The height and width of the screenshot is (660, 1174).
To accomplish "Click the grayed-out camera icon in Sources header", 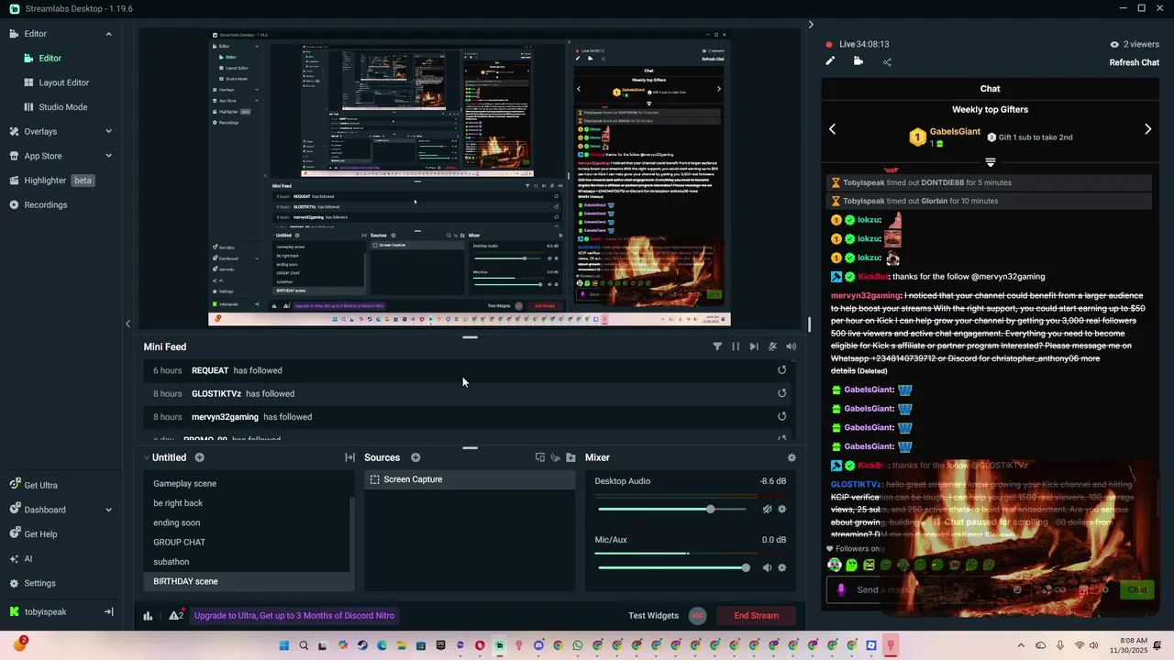I will pyautogui.click(x=555, y=457).
